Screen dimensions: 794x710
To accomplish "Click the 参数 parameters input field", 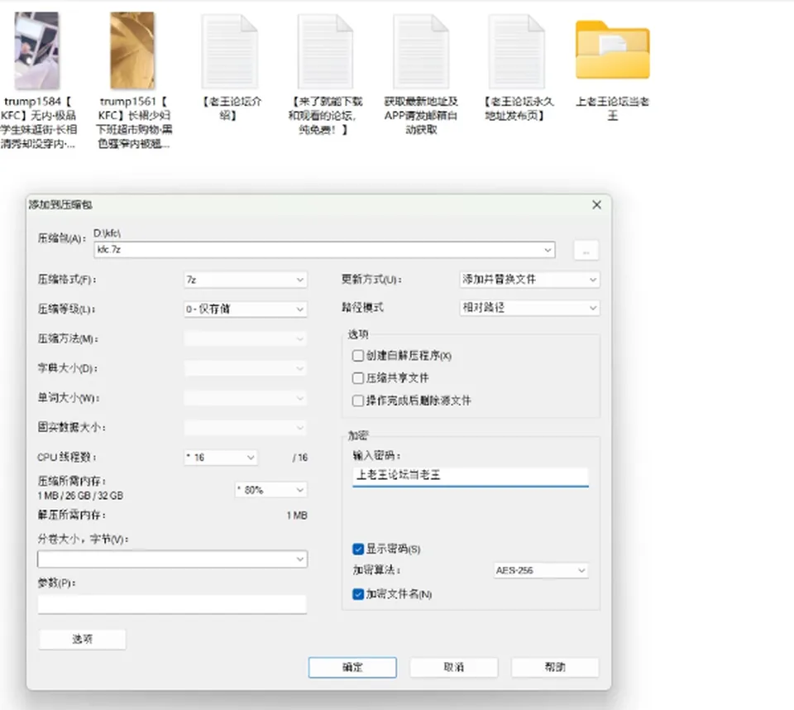I will tap(172, 605).
